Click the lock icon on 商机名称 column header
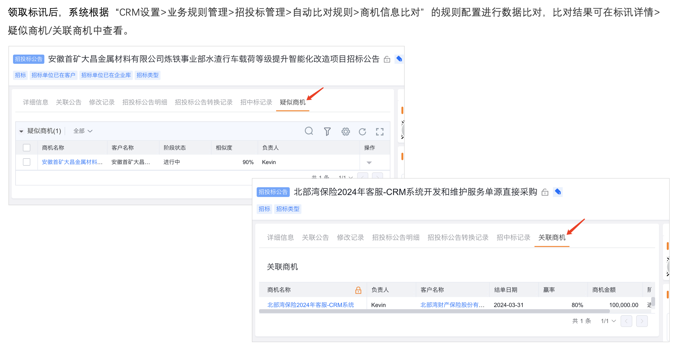 click(x=358, y=290)
